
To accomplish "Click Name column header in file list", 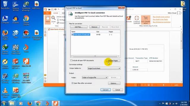I will 73,32.
